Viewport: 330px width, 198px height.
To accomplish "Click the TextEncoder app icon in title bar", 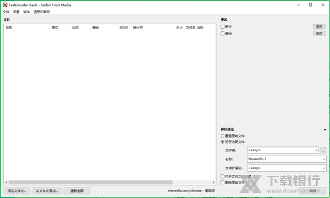I will [5, 5].
